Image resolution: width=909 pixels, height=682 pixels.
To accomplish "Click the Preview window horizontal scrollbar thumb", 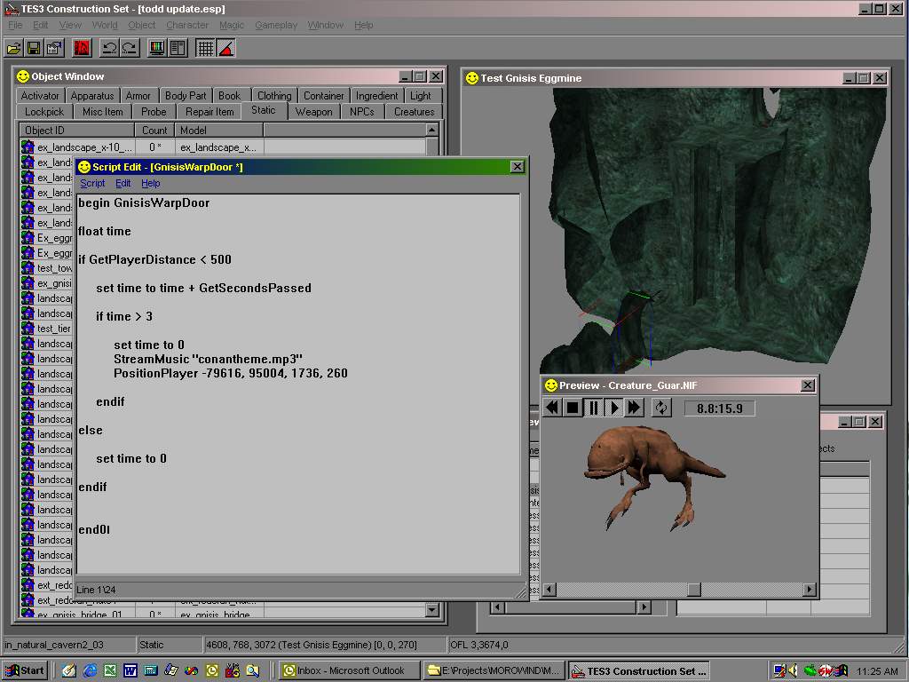I will (694, 590).
